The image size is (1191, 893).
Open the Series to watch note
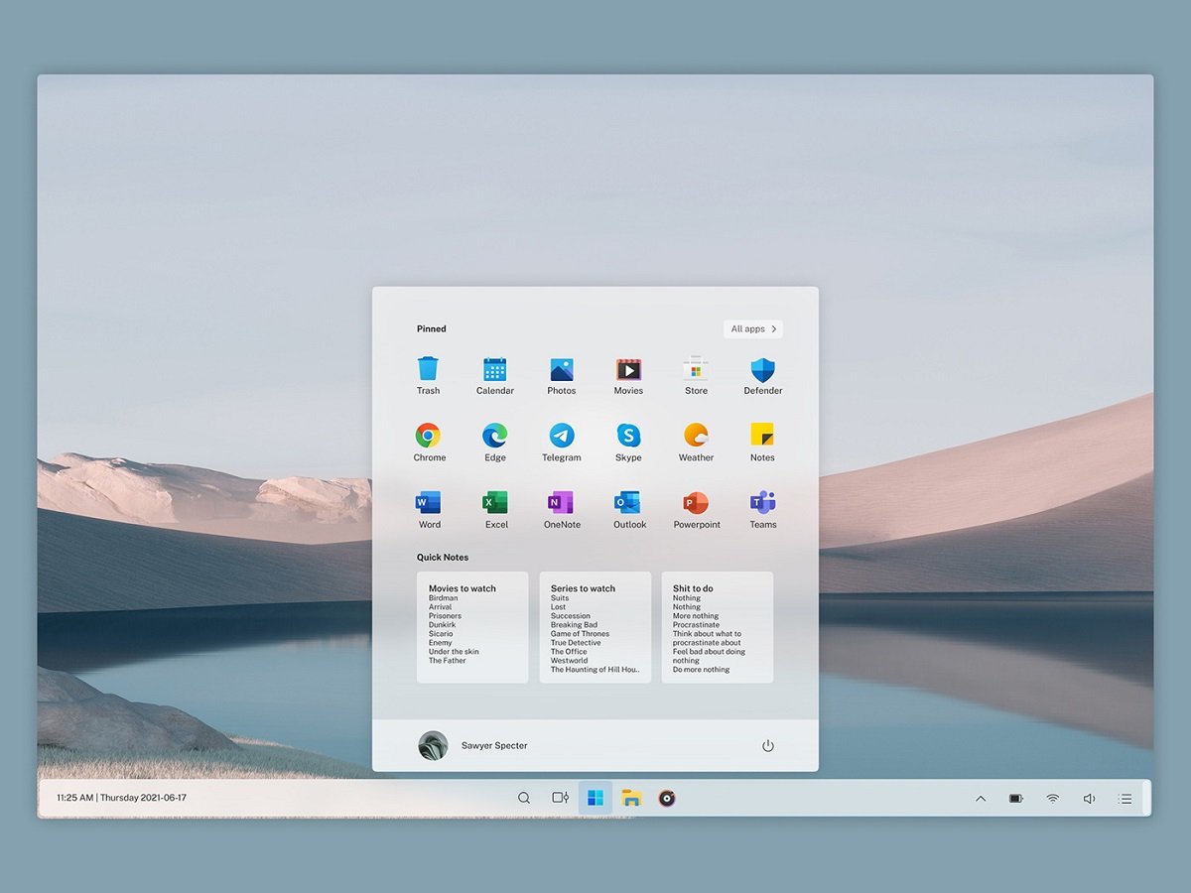(x=595, y=627)
